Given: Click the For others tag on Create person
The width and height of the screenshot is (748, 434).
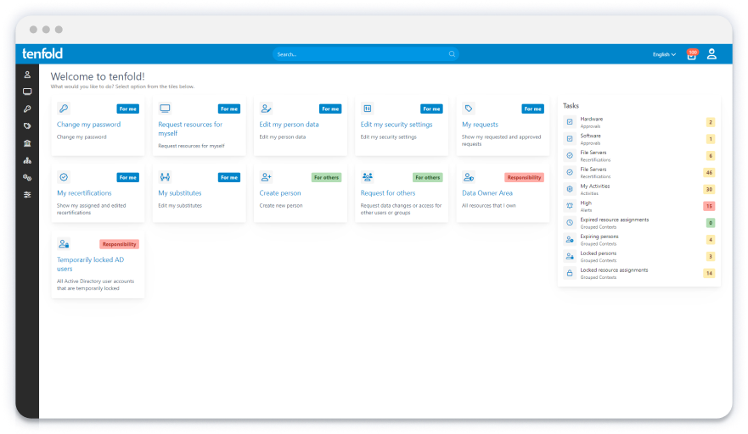Looking at the screenshot, I should pos(326,177).
